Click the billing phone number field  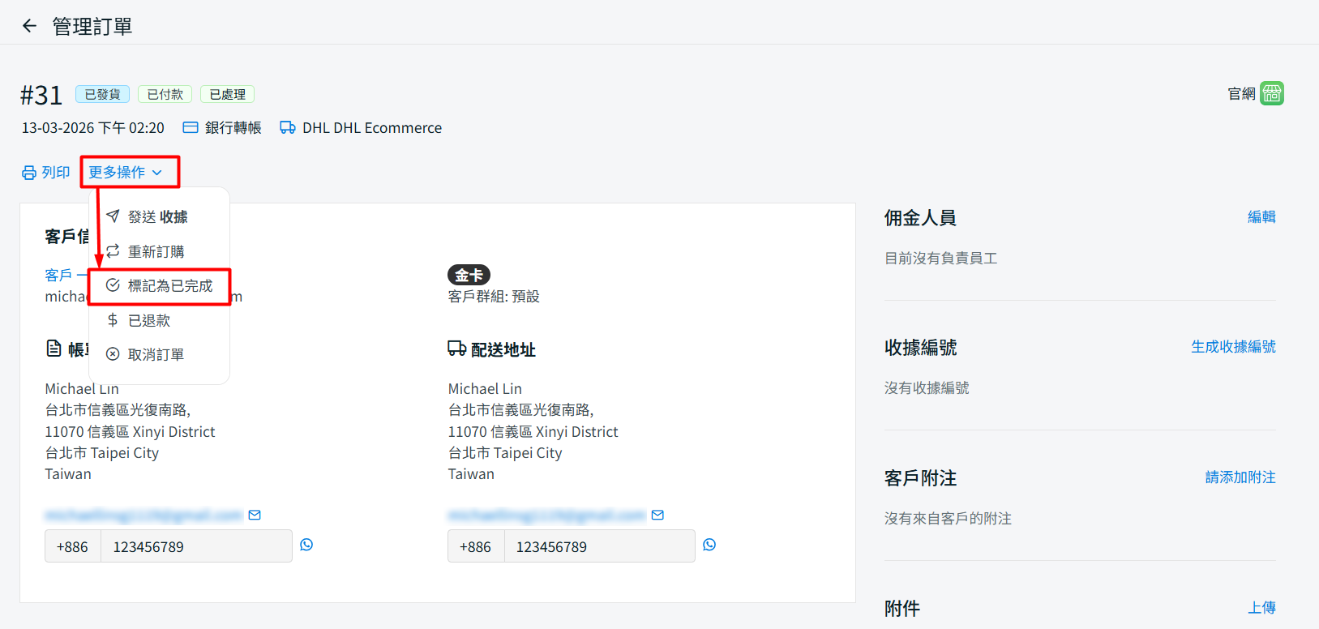(x=195, y=546)
